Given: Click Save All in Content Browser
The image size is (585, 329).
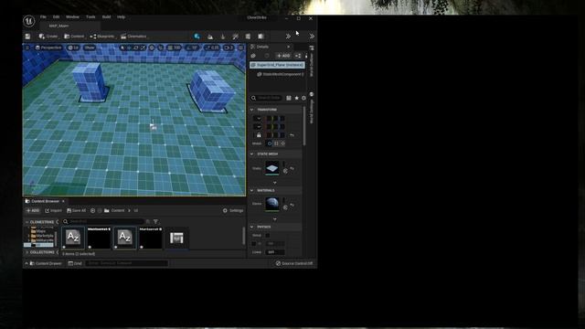Looking at the screenshot, I should (x=76, y=210).
